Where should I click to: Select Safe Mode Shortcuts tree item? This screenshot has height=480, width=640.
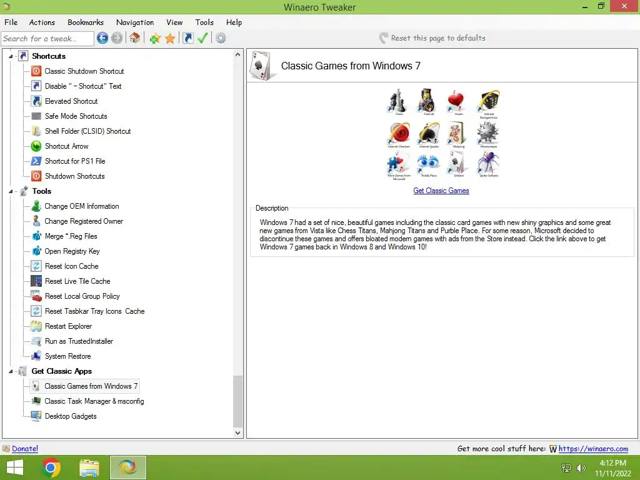coord(76,116)
